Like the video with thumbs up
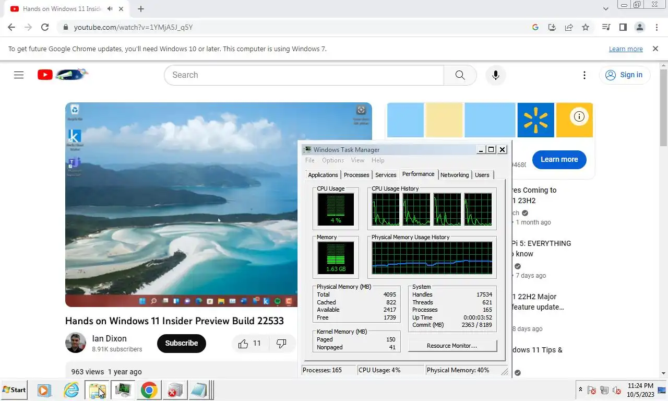This screenshot has width=668, height=401. 249,343
